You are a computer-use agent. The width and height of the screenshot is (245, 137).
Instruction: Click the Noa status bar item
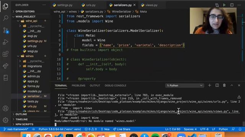(x=105, y=129)
